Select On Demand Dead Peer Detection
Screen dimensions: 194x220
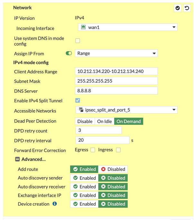tap(128, 121)
